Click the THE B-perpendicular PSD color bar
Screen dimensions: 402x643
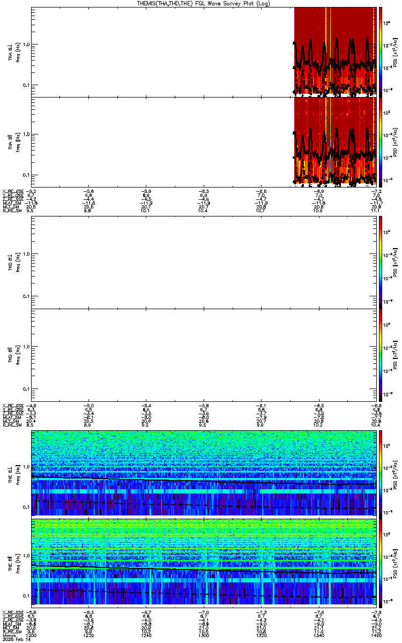(381, 473)
